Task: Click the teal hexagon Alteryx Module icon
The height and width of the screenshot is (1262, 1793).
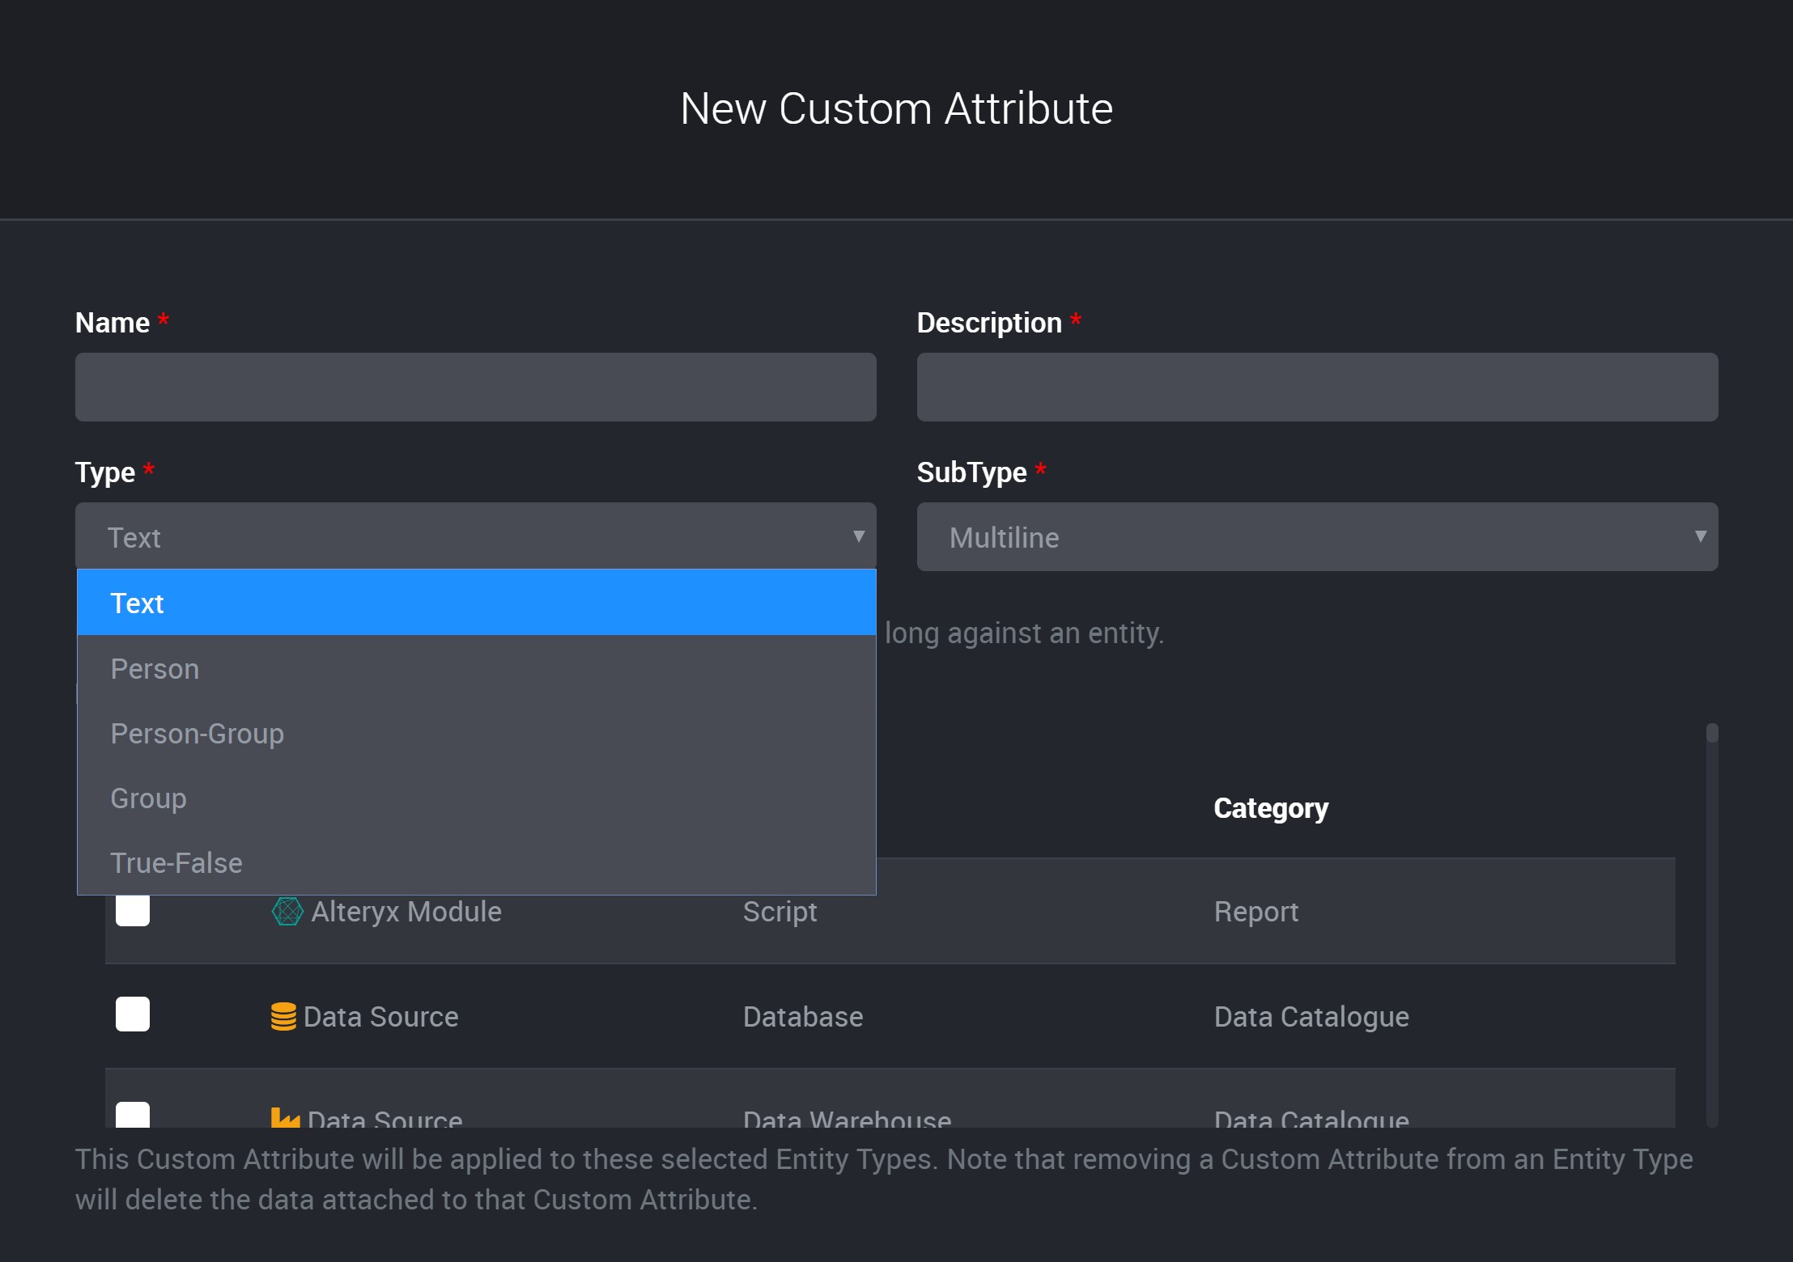Action: coord(286,911)
